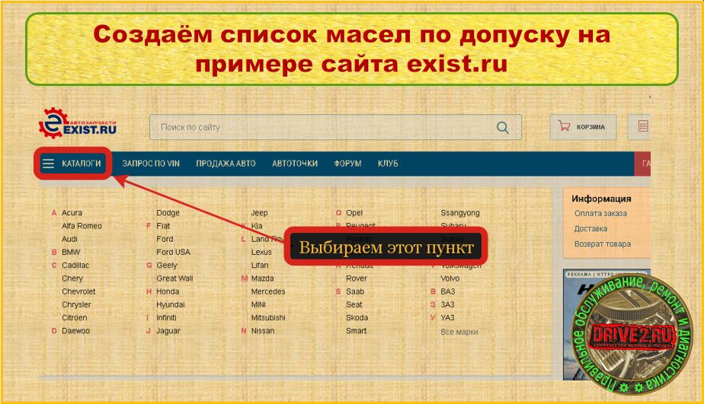Open the Форум section
704x404 pixels.
347,164
